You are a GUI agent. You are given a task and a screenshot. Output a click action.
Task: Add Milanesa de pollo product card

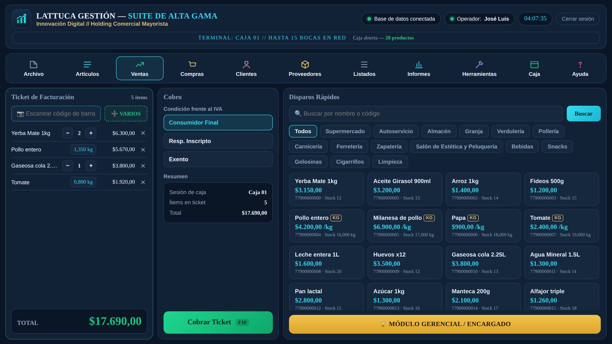click(405, 226)
